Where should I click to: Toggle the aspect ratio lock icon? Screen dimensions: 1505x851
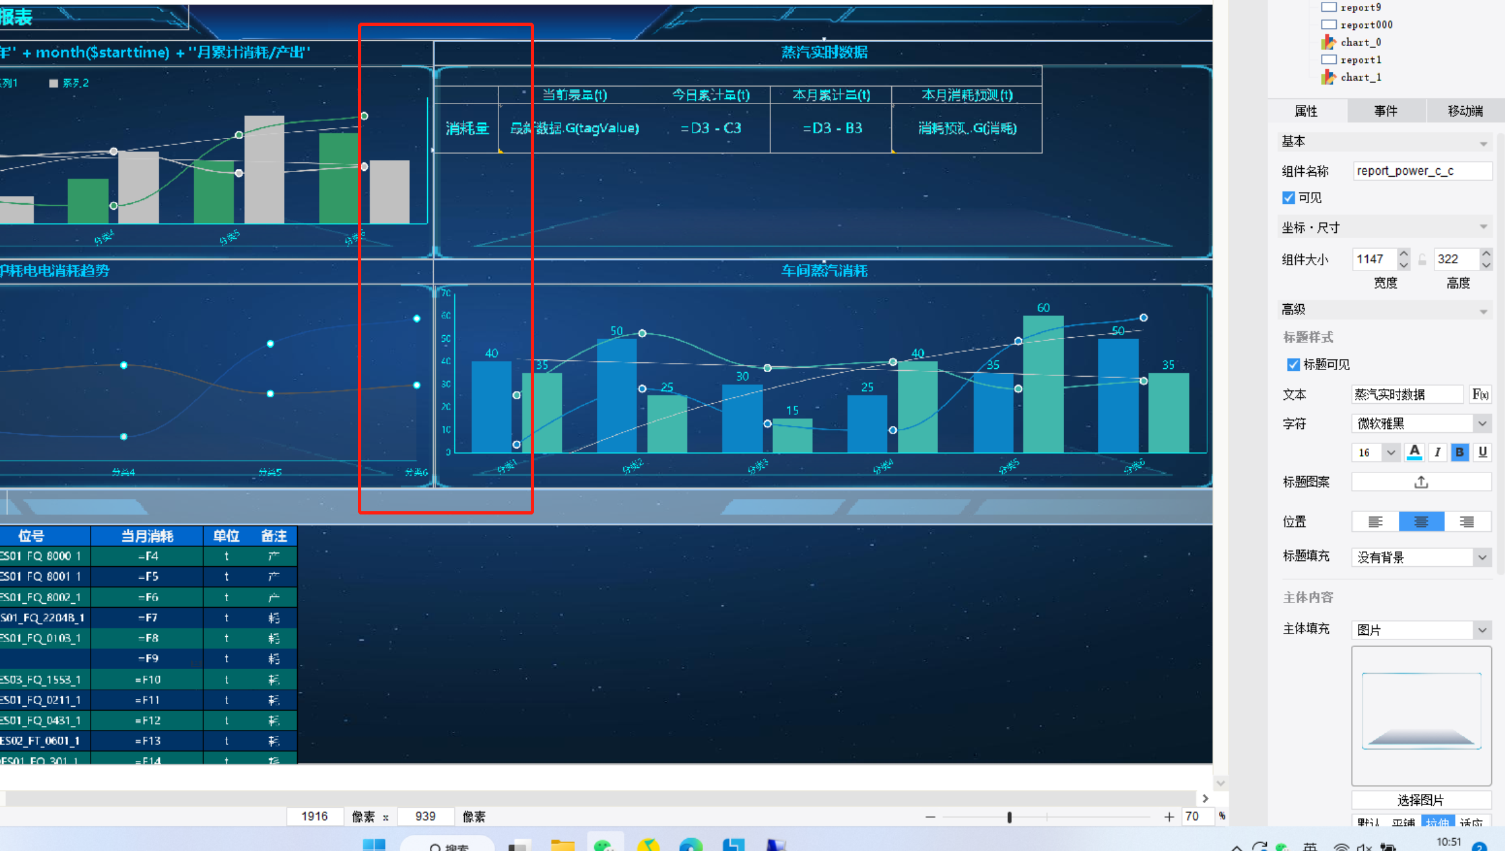[1422, 260]
